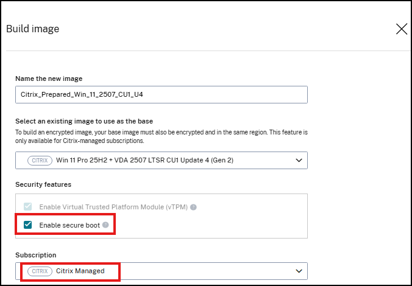Open secure boot help tooltip icon
This screenshot has height=286, width=412.
pos(105,225)
